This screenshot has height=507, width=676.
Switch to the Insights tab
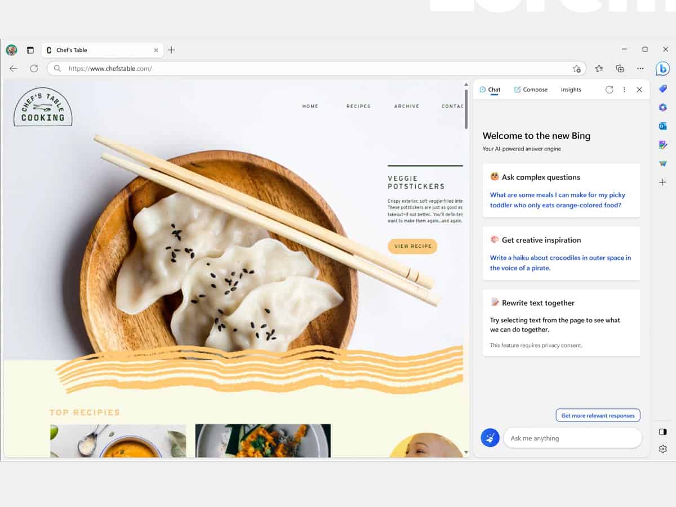571,90
